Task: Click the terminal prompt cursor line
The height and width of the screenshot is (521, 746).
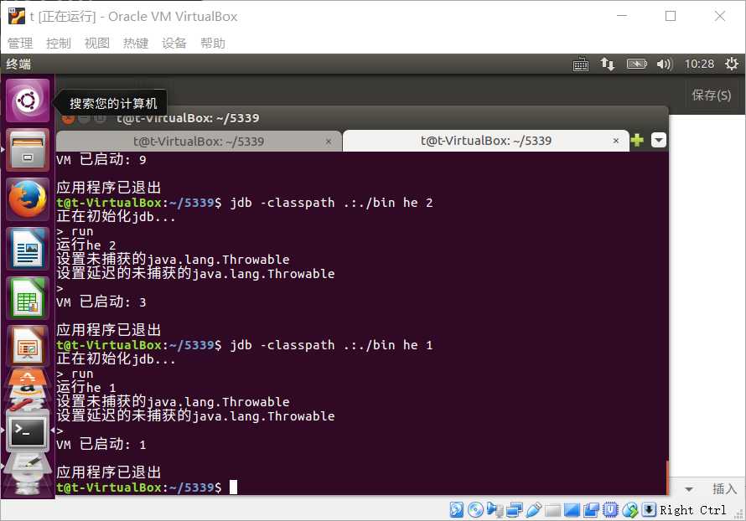Action: tap(147, 487)
